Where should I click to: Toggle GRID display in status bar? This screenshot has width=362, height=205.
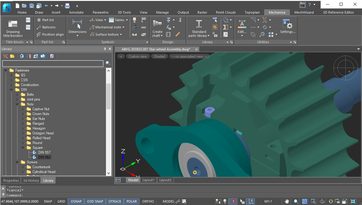point(61,201)
